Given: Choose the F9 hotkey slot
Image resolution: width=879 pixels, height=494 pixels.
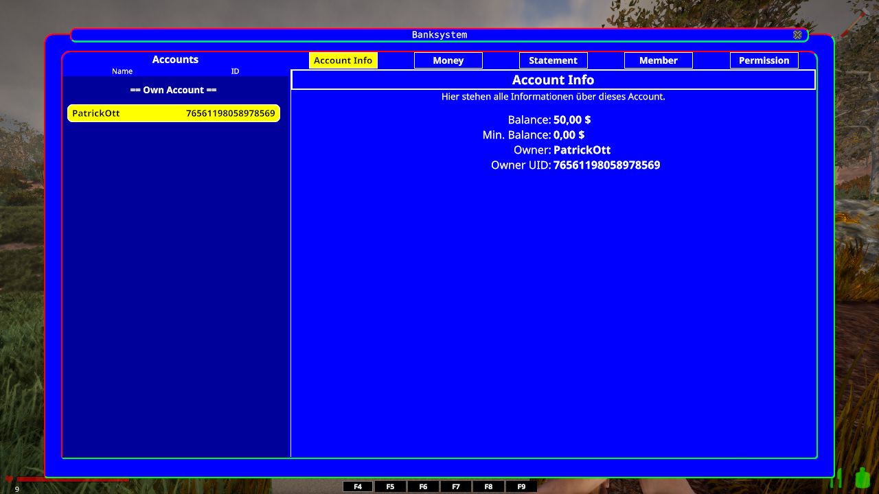Looking at the screenshot, I should 521,486.
